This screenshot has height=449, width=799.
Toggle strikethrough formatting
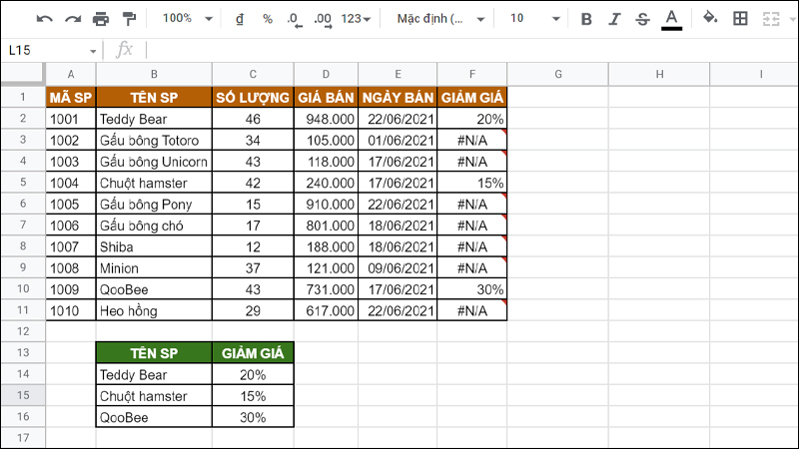pos(642,19)
